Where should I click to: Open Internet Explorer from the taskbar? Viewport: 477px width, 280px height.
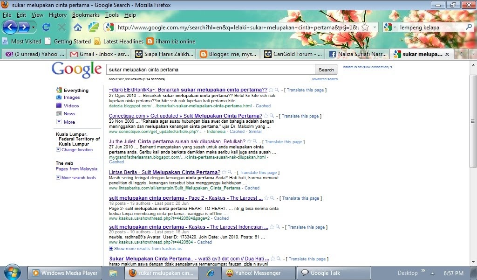click(210, 273)
